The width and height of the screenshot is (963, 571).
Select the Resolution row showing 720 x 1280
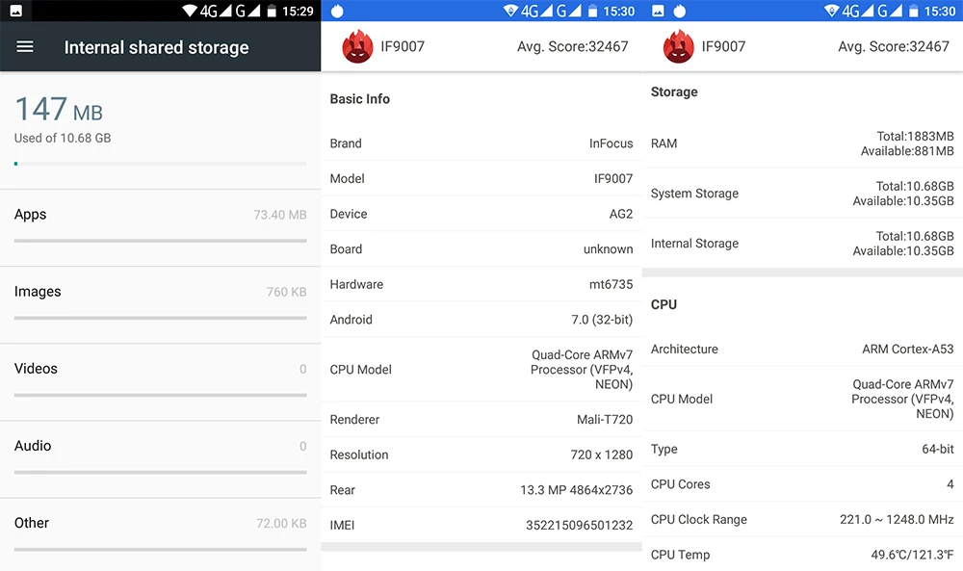[481, 454]
